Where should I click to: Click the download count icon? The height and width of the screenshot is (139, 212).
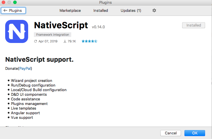(65, 41)
